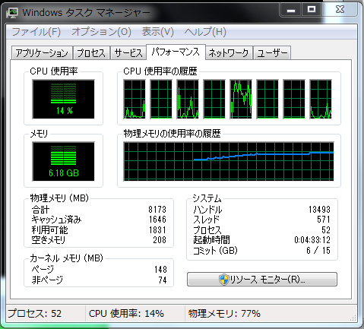This screenshot has width=364, height=329.
Task: Click the スレッド value 571
Action: click(x=324, y=220)
